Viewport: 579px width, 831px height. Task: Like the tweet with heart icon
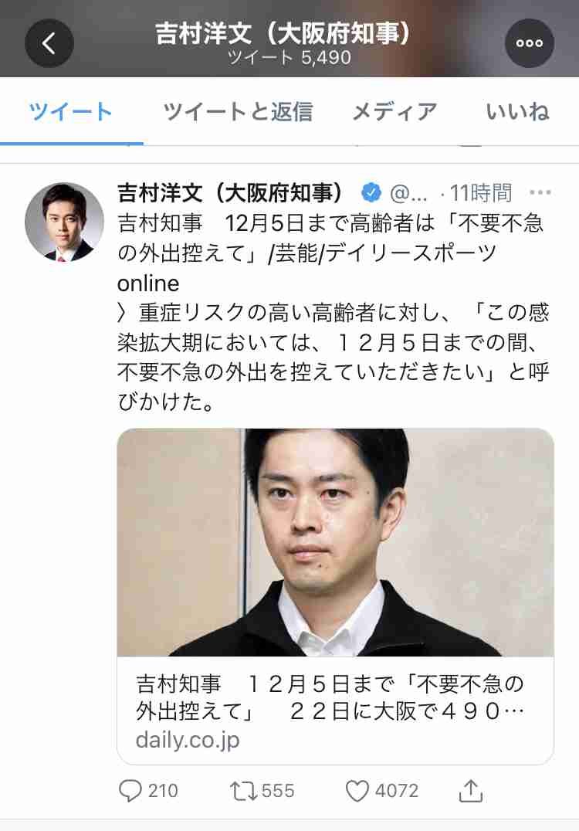(x=357, y=792)
